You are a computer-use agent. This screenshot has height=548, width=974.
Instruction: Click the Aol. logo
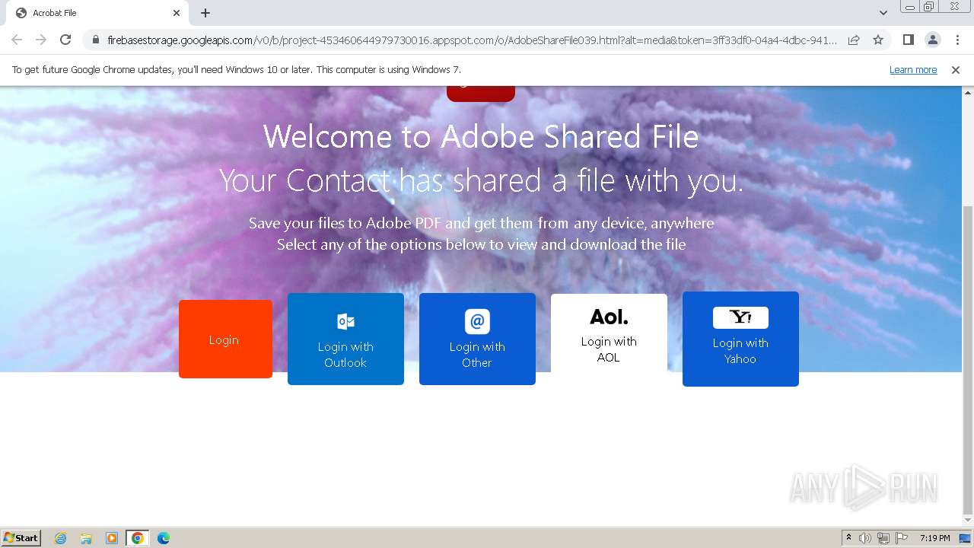(609, 317)
